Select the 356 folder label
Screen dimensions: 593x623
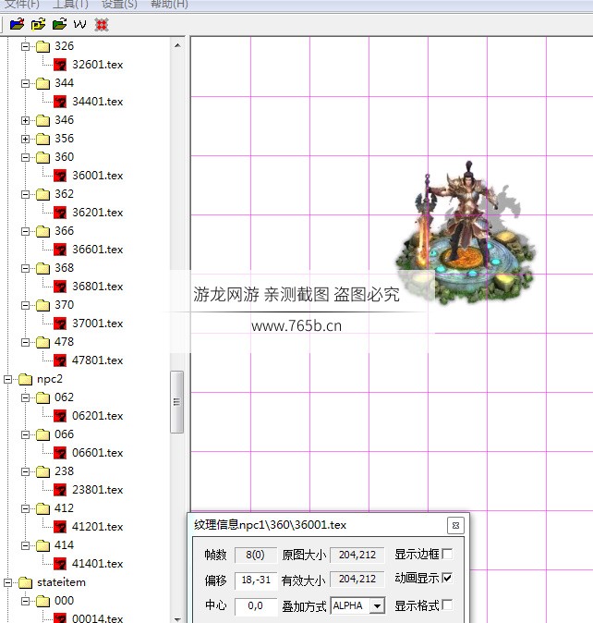point(65,139)
